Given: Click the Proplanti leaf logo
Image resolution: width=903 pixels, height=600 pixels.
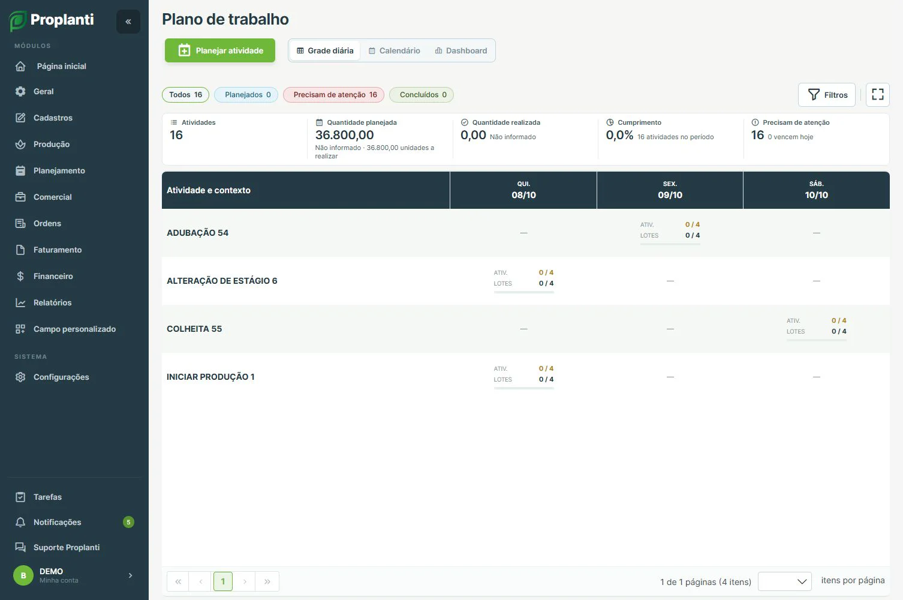Looking at the screenshot, I should (x=17, y=21).
